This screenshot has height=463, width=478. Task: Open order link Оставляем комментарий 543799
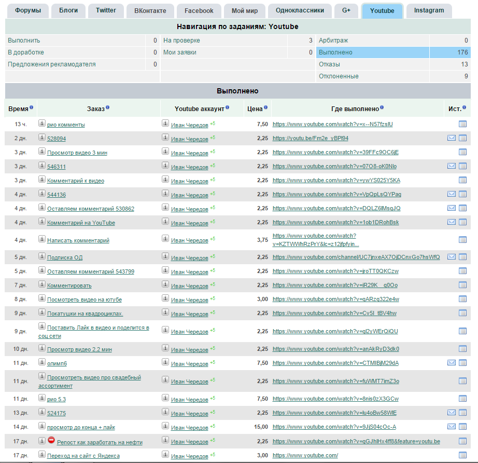pyautogui.click(x=91, y=271)
